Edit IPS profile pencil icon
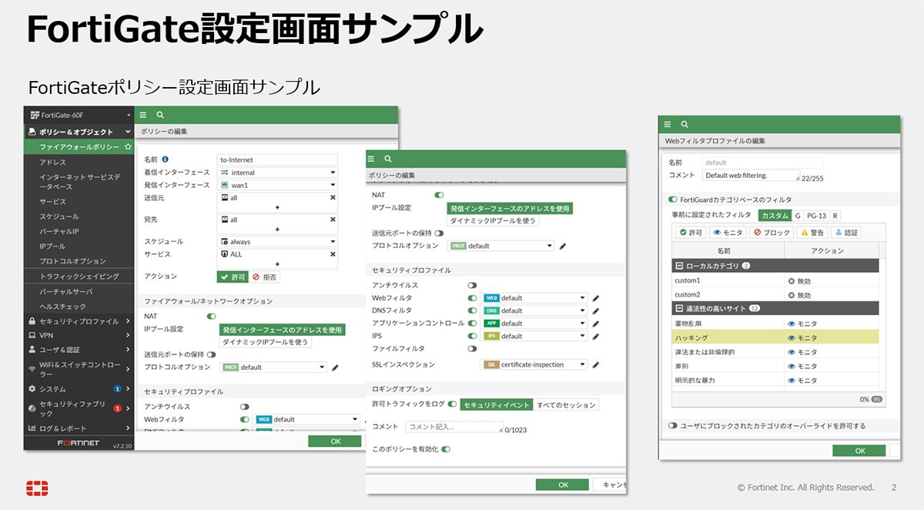Screen dimensions: 924x510 pyautogui.click(x=596, y=336)
